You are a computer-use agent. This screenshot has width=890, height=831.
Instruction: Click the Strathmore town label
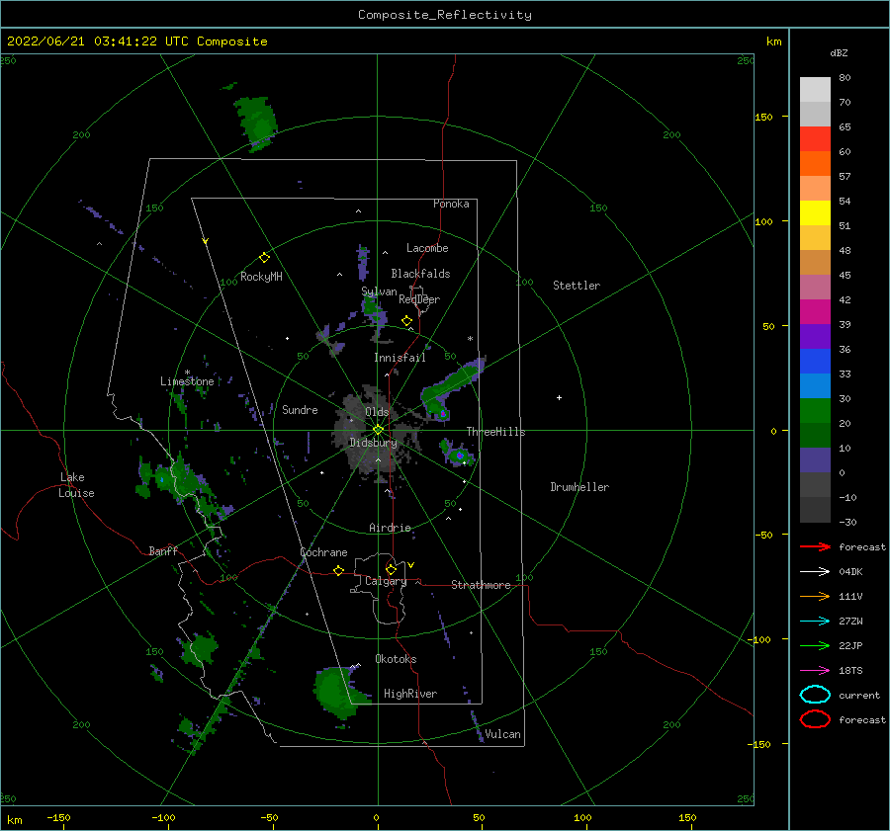click(x=481, y=585)
